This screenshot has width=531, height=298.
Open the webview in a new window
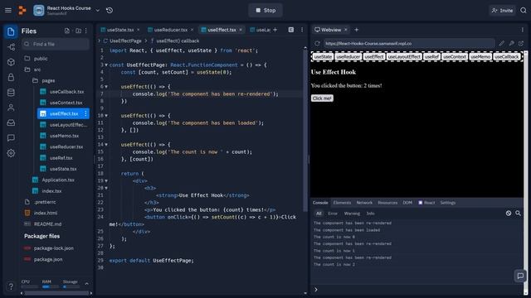[x=521, y=43]
